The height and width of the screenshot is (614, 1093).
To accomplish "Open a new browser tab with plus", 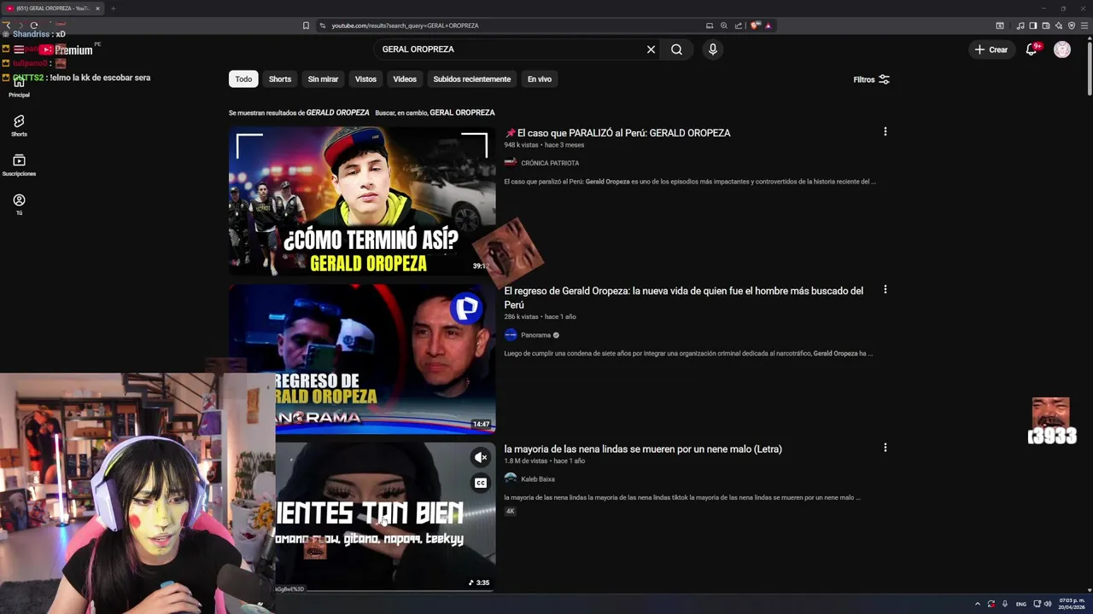I will [113, 9].
